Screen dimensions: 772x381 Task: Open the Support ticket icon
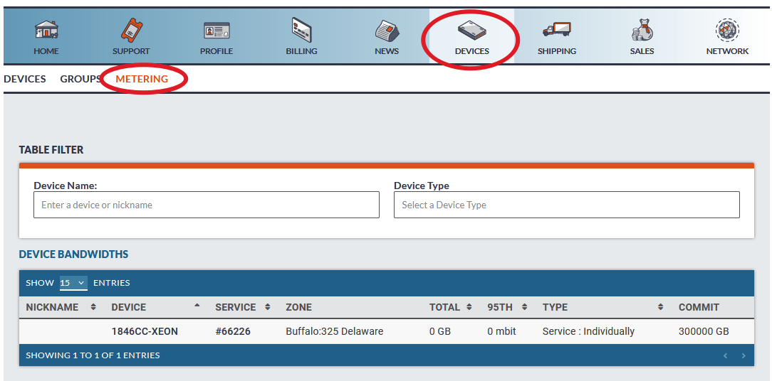coord(131,30)
